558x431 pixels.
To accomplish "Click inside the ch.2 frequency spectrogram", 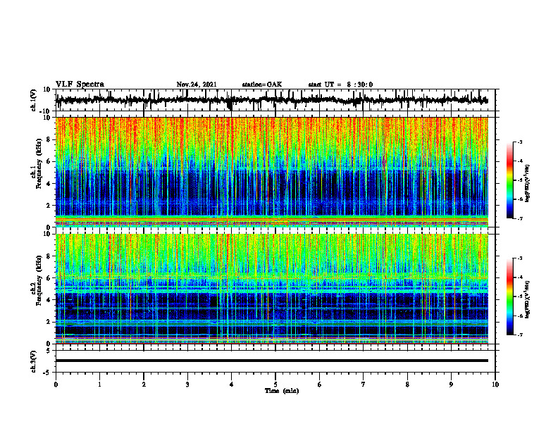I will (271, 289).
